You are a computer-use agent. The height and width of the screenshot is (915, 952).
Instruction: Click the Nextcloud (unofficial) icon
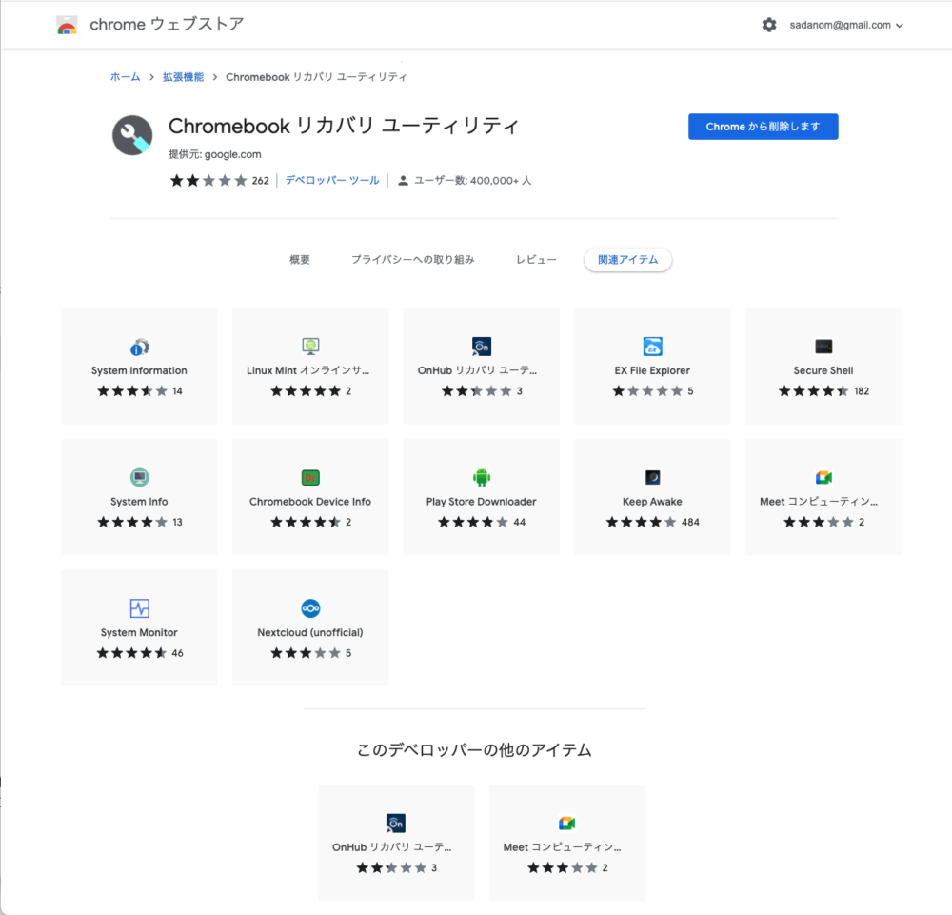[x=310, y=608]
